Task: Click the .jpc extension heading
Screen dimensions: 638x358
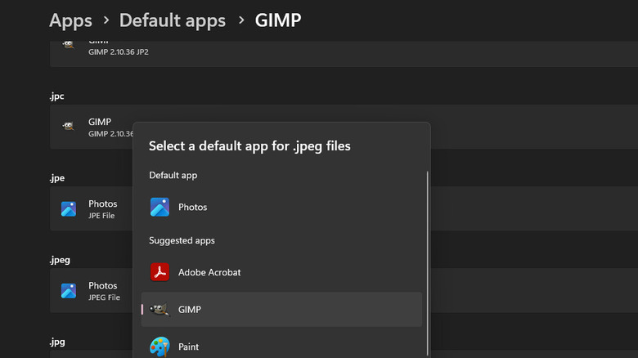Action: click(57, 96)
